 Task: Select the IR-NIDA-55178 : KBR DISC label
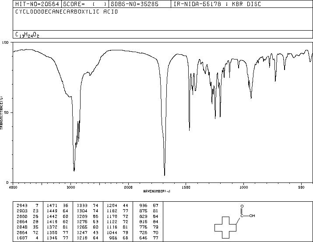click(x=217, y=4)
